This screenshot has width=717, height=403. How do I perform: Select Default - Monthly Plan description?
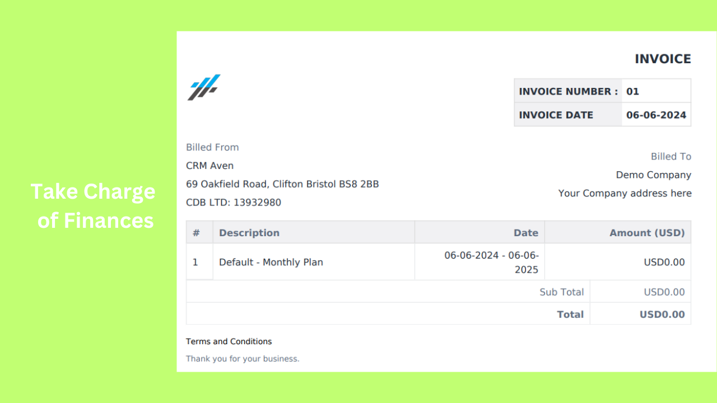[x=271, y=262]
